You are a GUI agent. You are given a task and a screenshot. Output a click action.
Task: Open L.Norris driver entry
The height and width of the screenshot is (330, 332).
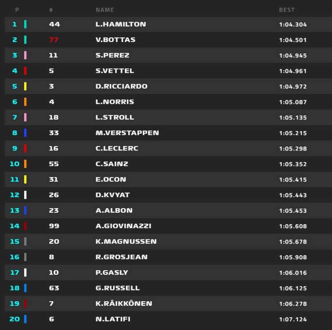115,102
